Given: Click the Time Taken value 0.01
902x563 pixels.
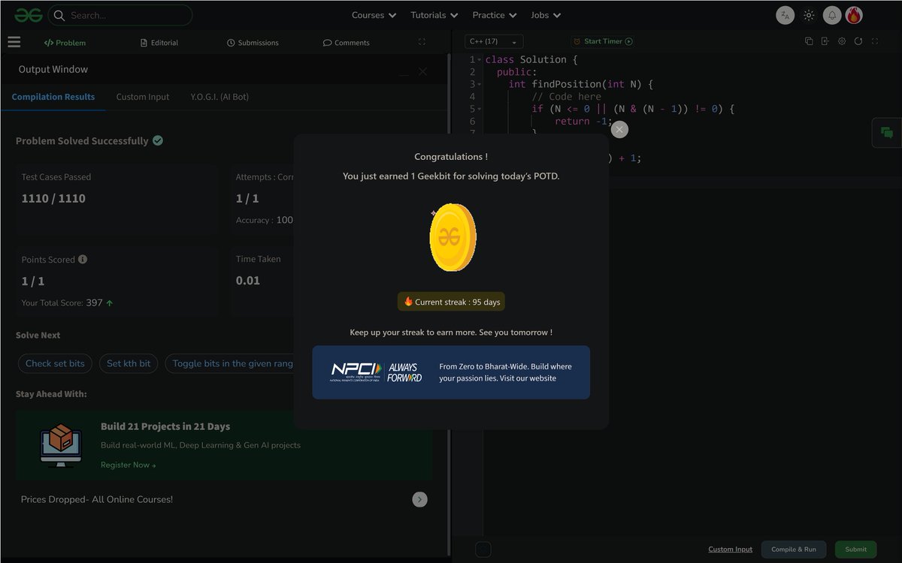Looking at the screenshot, I should tap(248, 281).
